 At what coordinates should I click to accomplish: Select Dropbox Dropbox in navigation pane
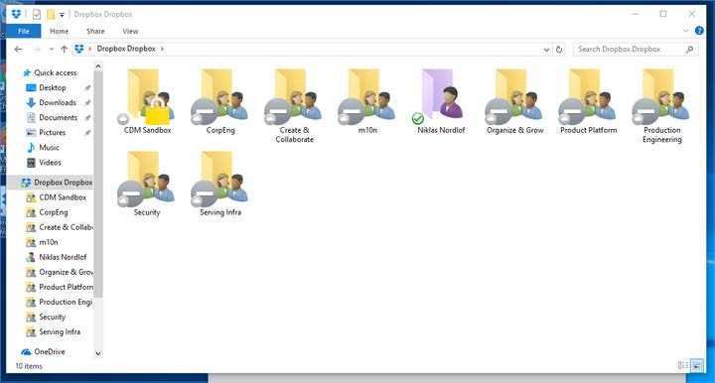pyautogui.click(x=63, y=183)
